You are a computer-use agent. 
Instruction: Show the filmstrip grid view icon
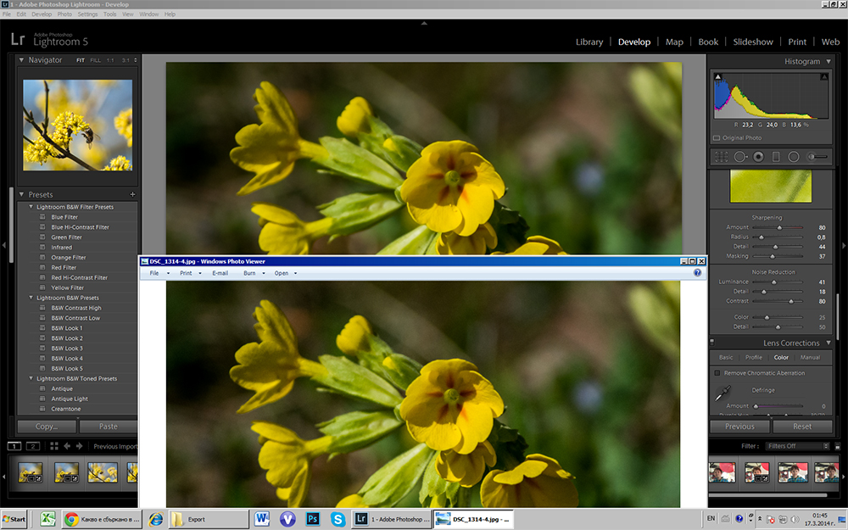point(53,446)
